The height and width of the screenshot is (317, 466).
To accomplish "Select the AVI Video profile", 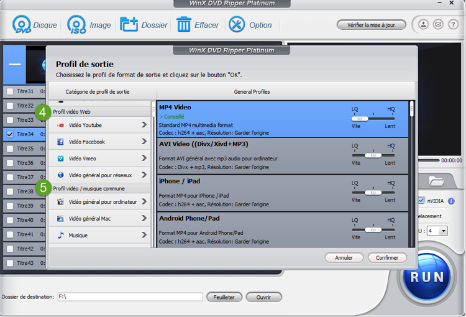I will pyautogui.click(x=249, y=155).
